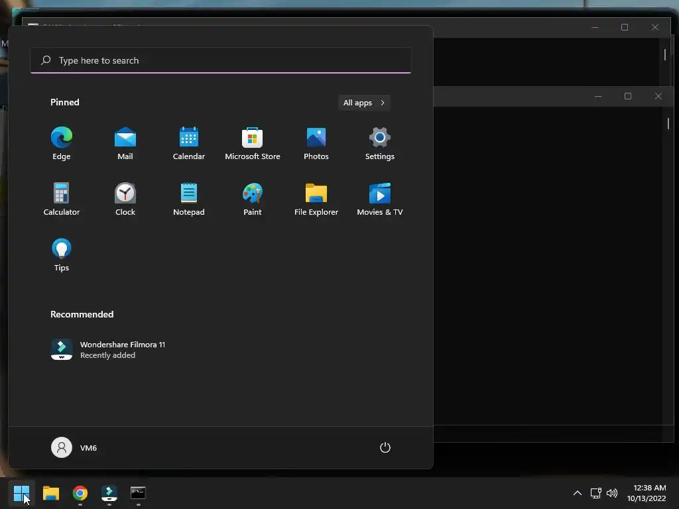Launch the Photos app

pyautogui.click(x=316, y=144)
